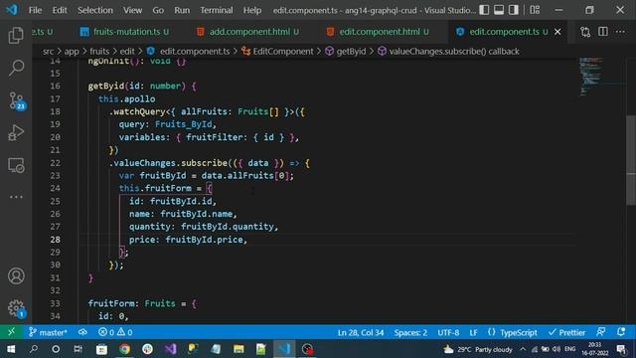The image size is (636, 358).
Task: Close the edit.component.ts tab
Action: click(x=557, y=32)
